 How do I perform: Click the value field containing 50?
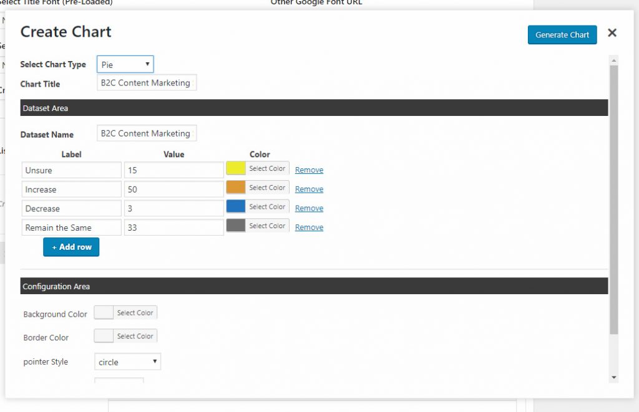tap(173, 189)
